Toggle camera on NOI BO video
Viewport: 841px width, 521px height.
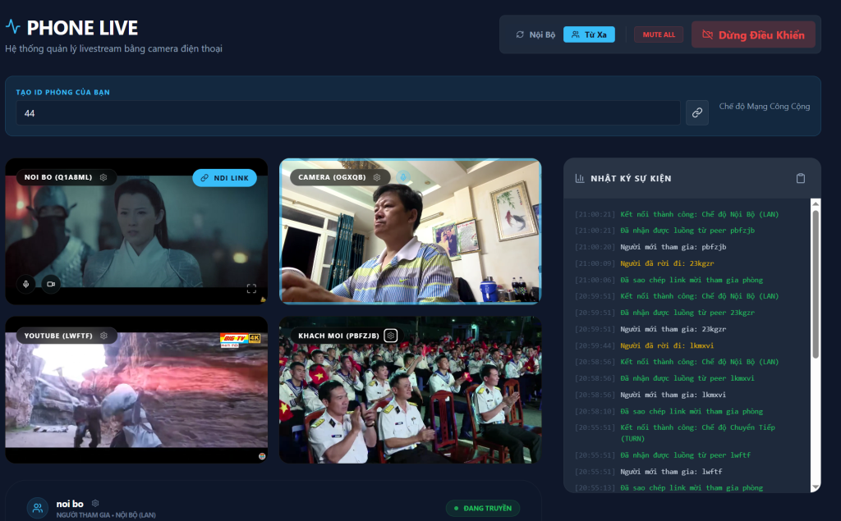(x=50, y=284)
